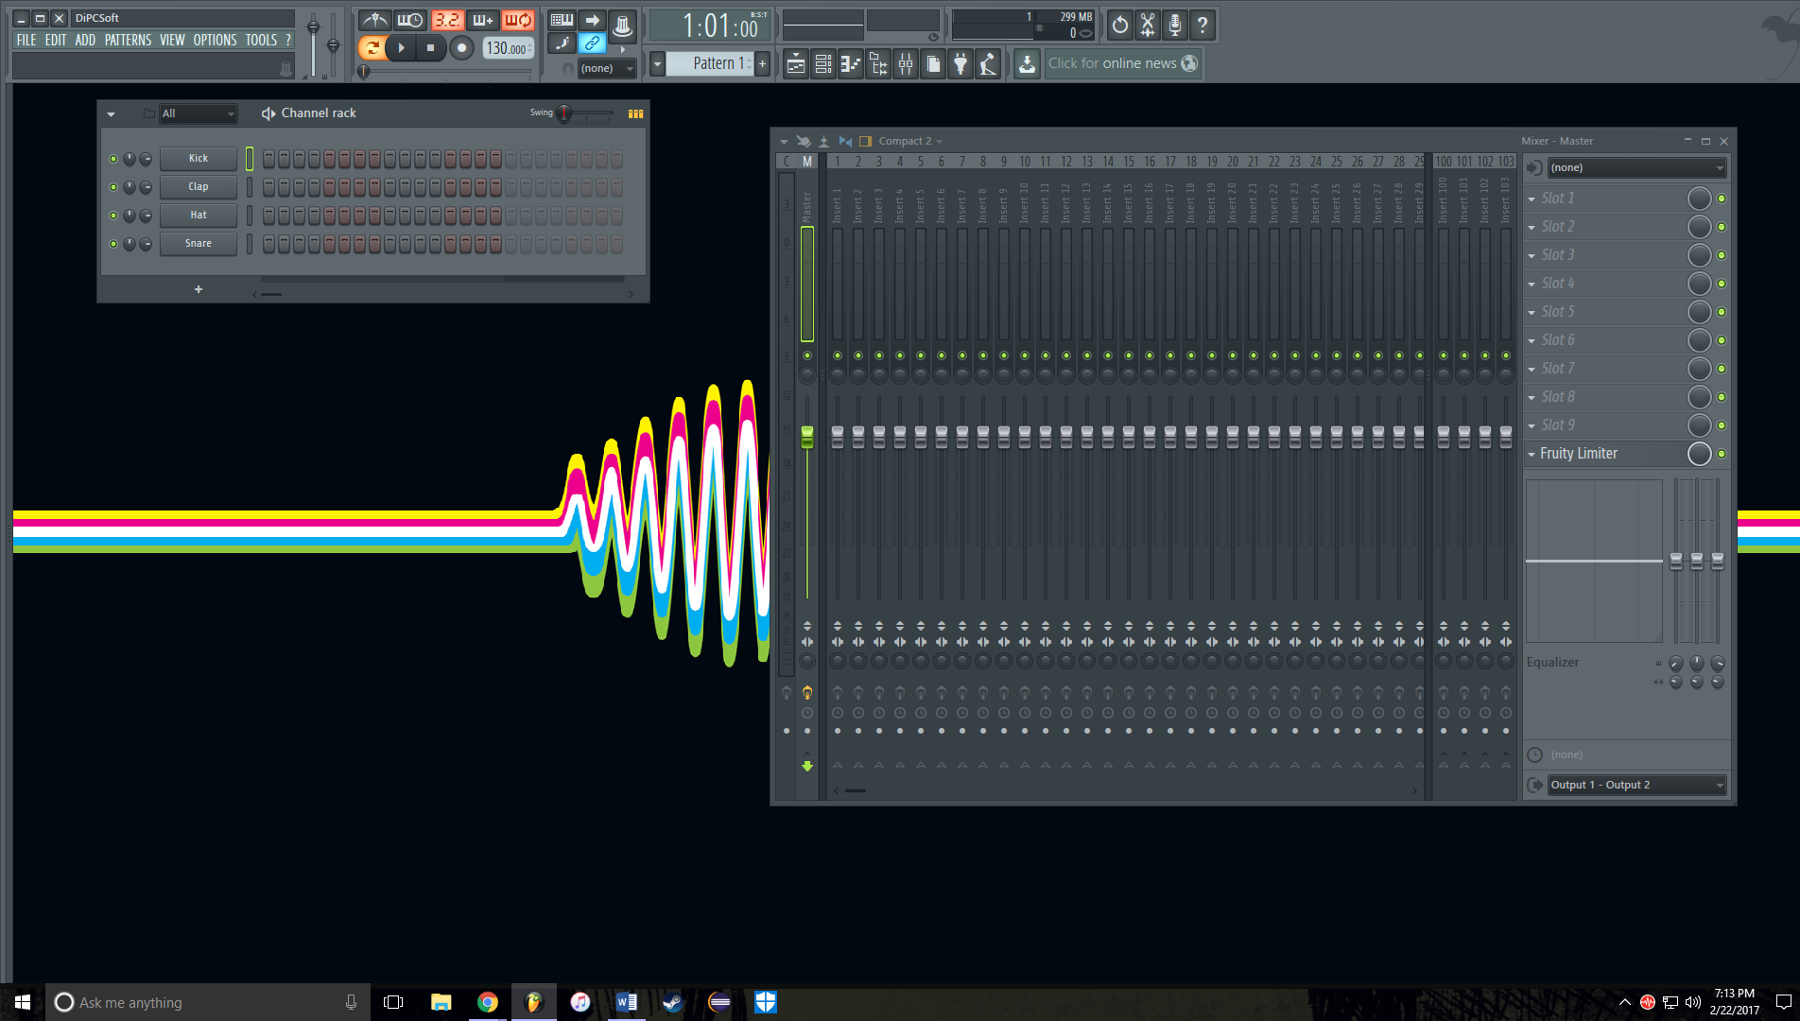Open the Compact 2 mixer layout dropdown

coord(905,140)
